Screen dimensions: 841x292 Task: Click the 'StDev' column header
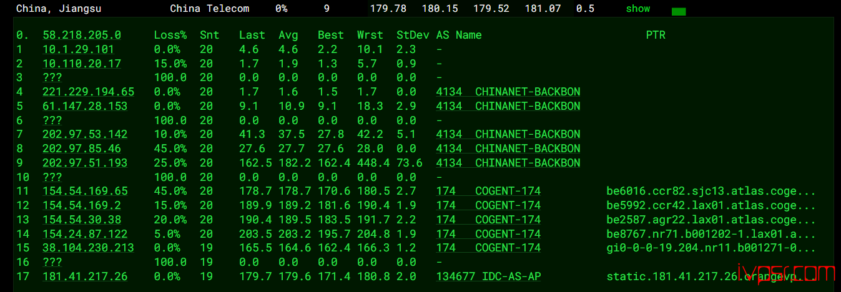[x=413, y=35]
